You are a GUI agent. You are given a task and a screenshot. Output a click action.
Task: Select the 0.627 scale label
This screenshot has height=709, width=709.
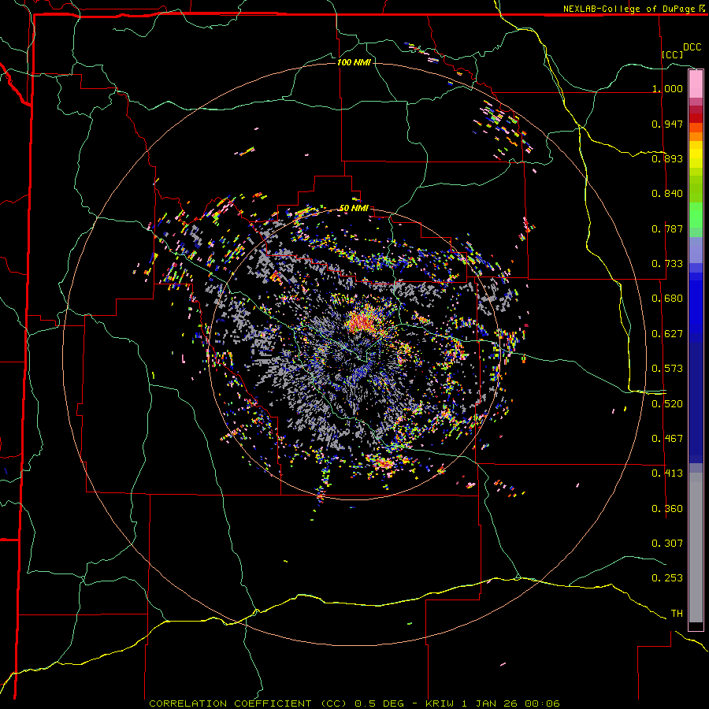point(667,334)
